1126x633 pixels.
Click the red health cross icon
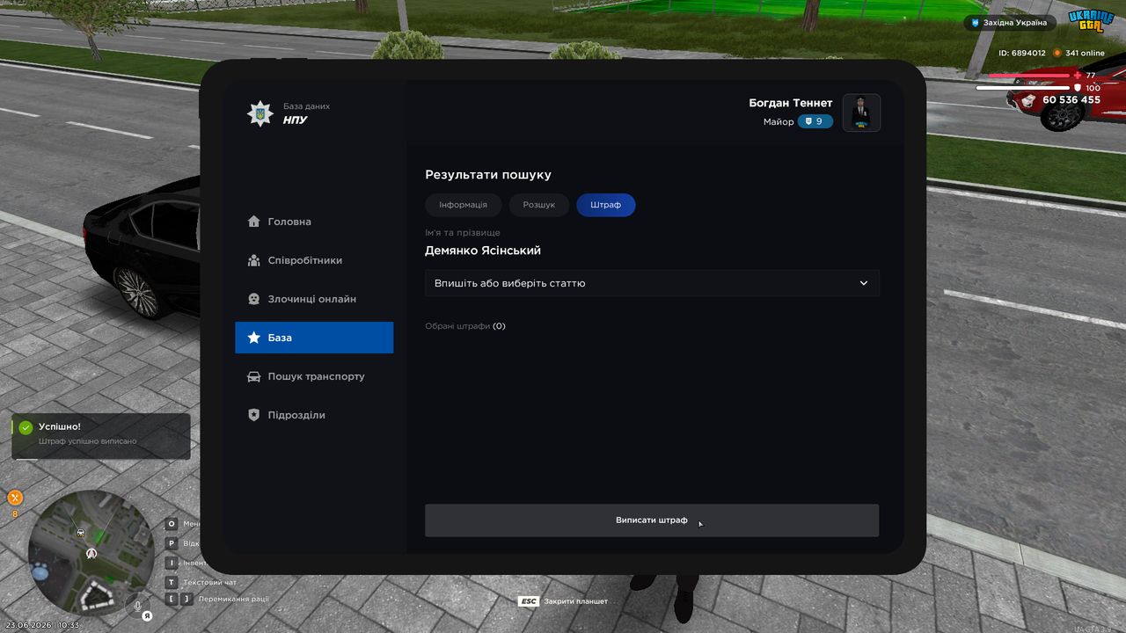(1078, 76)
